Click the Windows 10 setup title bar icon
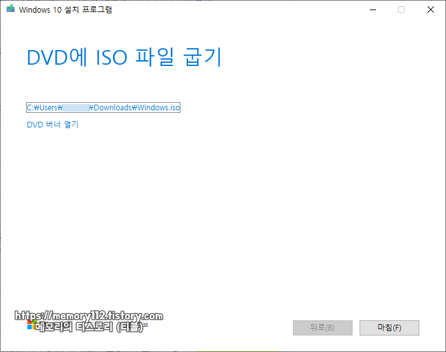 [x=11, y=9]
